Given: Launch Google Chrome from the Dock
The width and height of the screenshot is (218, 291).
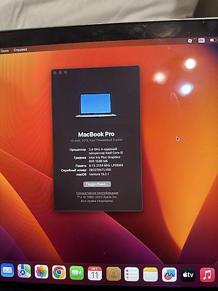Looking at the screenshot, I should (x=59, y=272).
